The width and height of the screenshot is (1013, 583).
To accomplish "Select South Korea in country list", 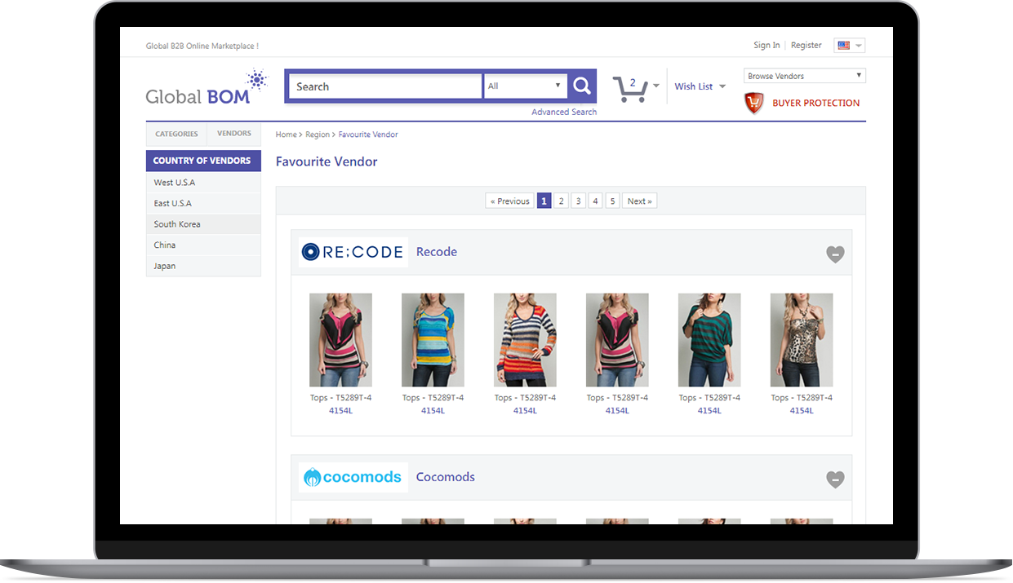I will 203,224.
